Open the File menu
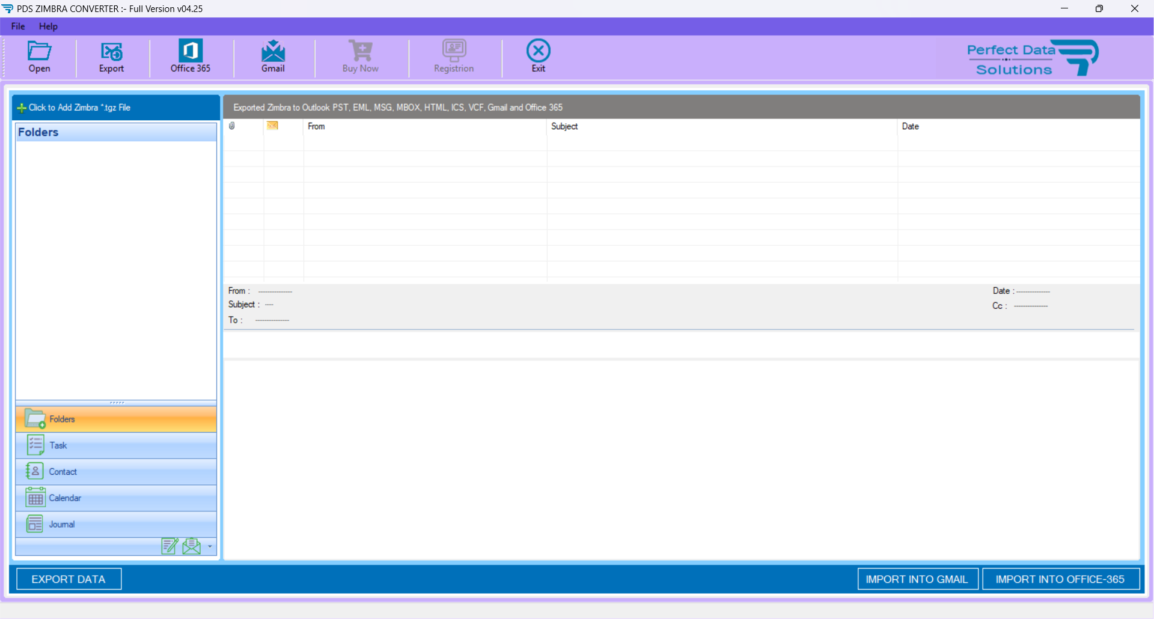 (x=18, y=26)
